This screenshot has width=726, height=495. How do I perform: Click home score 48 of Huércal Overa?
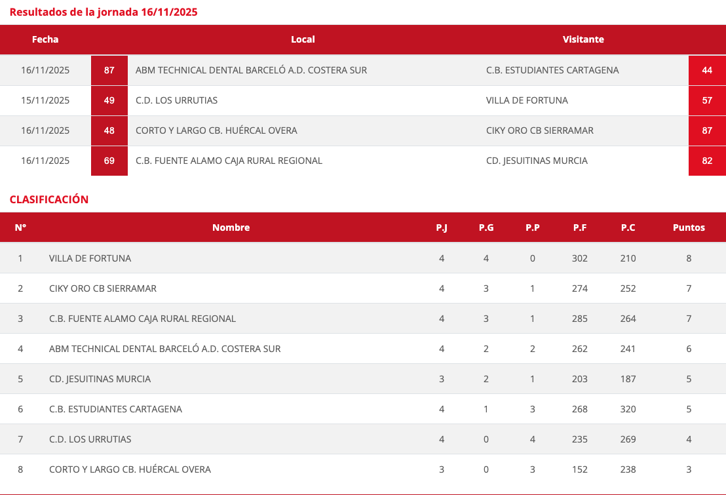109,130
